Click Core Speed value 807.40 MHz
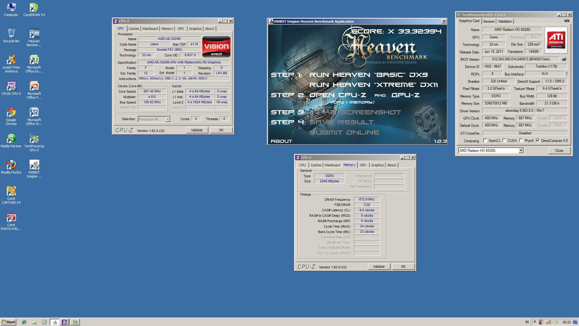Viewport: 579px width, 326px height. [152, 91]
